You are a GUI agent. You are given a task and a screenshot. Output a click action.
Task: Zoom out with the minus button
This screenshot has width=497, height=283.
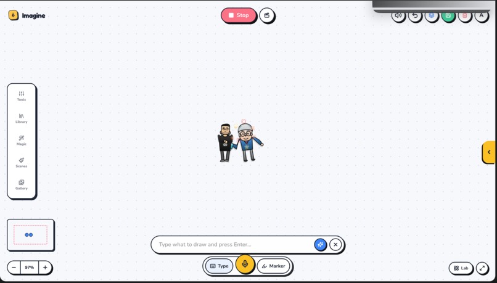pos(14,268)
